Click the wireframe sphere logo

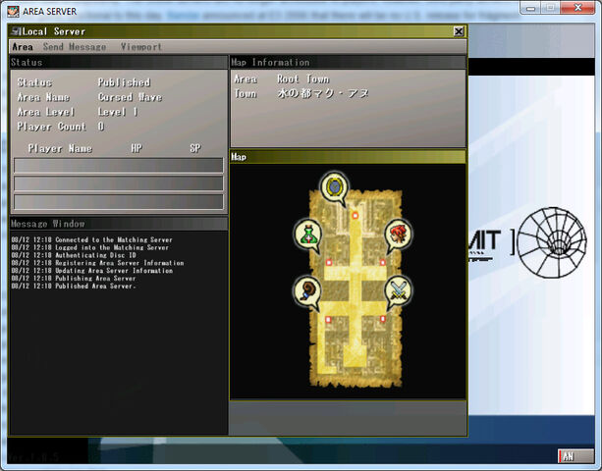552,242
